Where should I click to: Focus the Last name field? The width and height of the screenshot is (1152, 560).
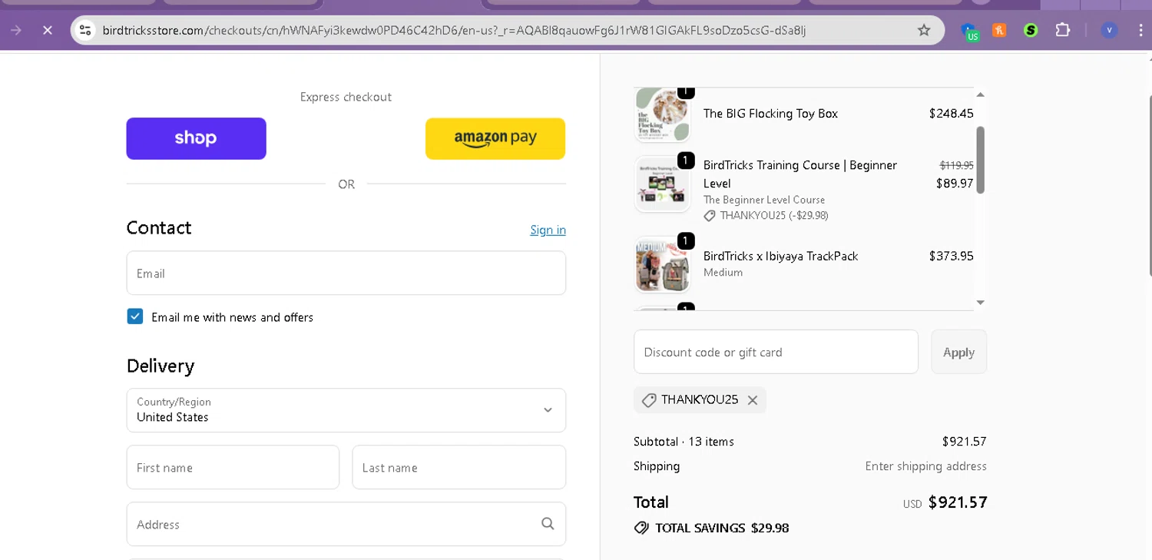point(459,467)
